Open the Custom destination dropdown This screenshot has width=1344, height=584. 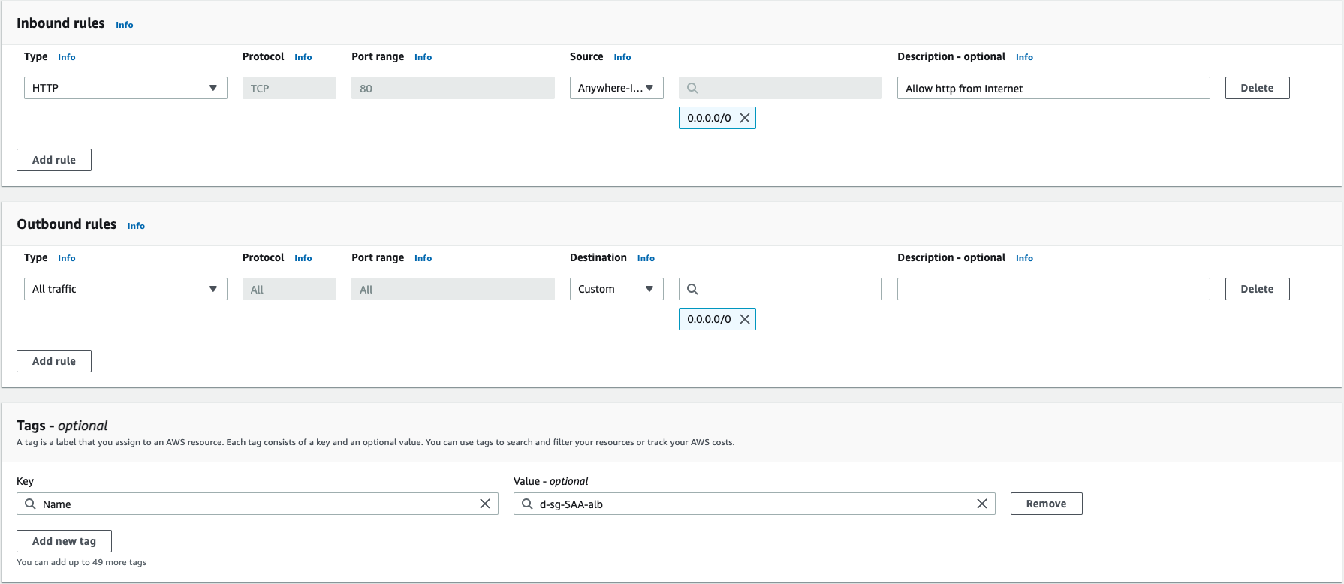pyautogui.click(x=616, y=289)
